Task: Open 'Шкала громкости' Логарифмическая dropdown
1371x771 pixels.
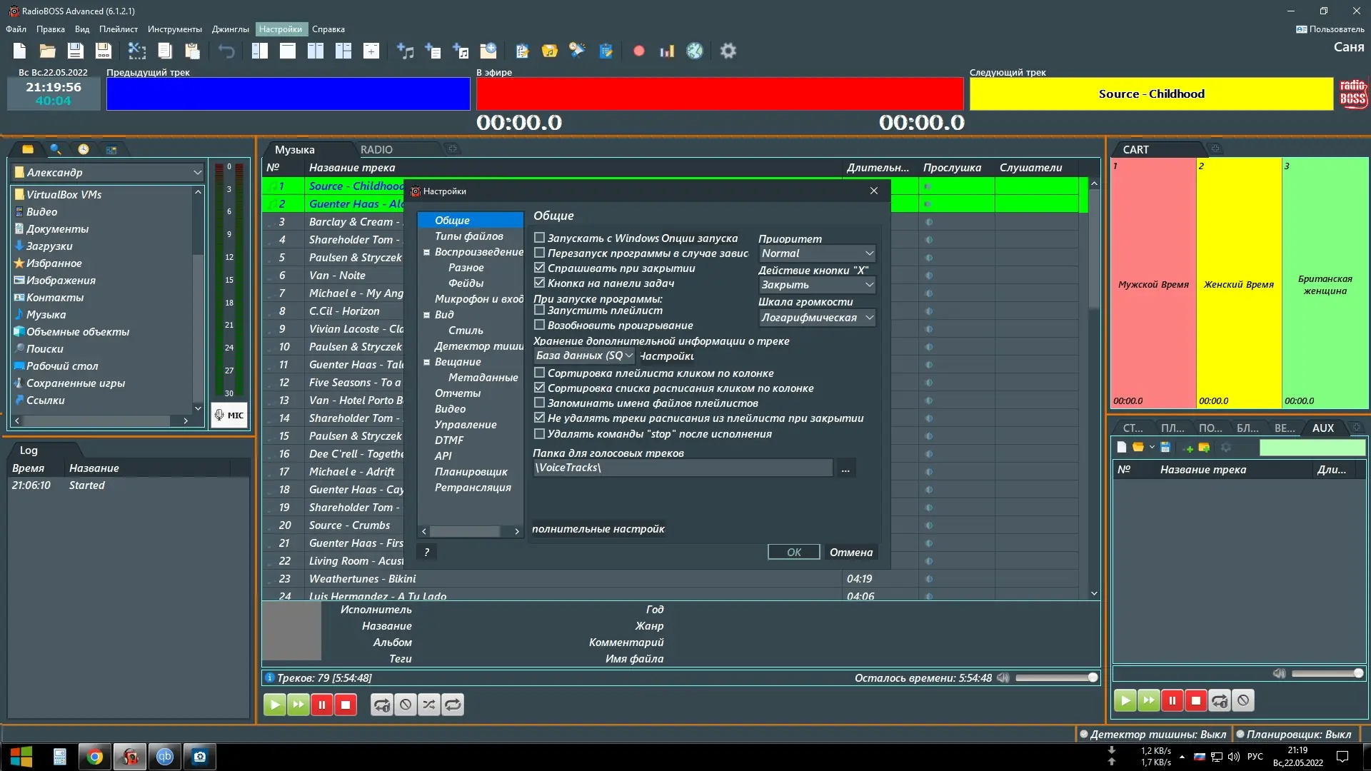Action: (816, 318)
